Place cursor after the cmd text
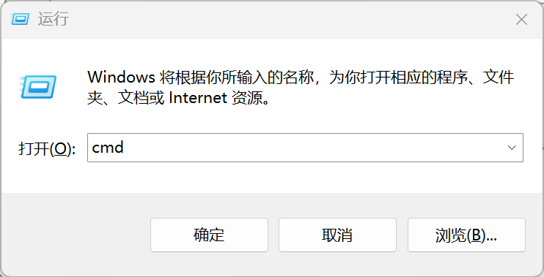The height and width of the screenshot is (277, 544). click(124, 148)
